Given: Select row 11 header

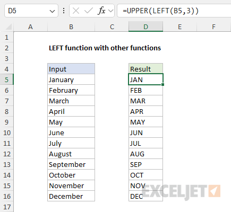Looking at the screenshot, I should (x=7, y=143).
